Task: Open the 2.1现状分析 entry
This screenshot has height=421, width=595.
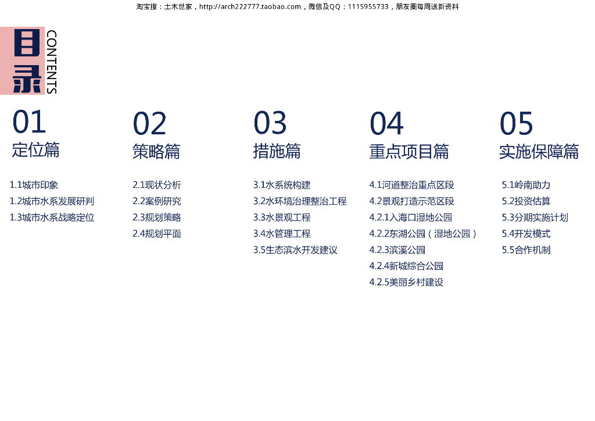Action: (x=157, y=185)
